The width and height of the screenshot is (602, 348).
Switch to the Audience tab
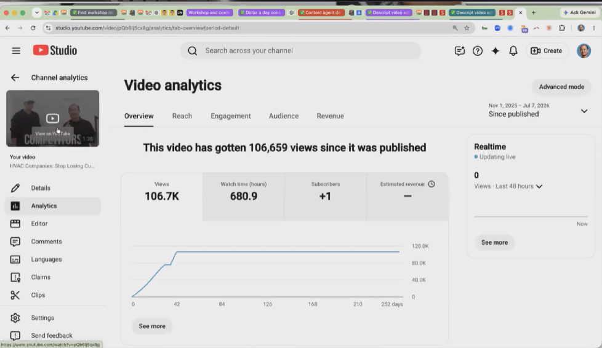click(284, 116)
